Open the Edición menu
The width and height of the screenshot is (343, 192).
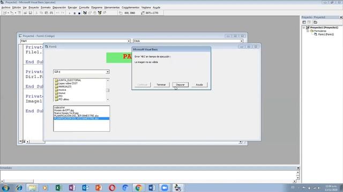[x=17, y=7]
